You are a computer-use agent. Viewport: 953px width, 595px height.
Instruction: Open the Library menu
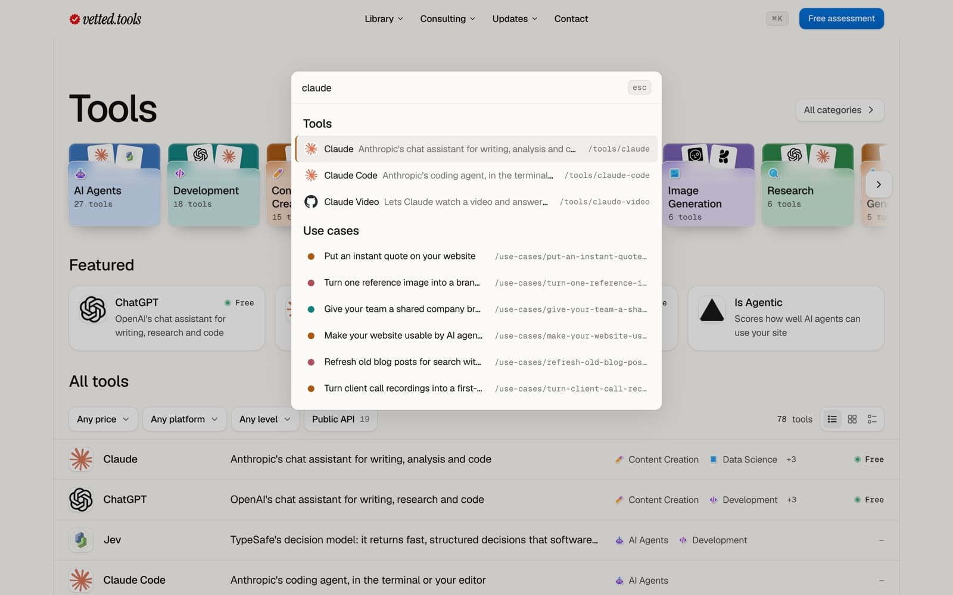[x=384, y=19]
